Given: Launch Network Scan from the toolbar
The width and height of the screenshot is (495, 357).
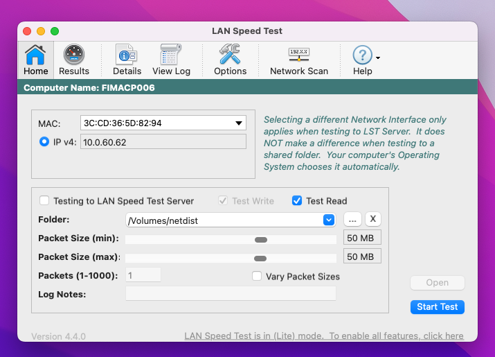Looking at the screenshot, I should 299,60.
